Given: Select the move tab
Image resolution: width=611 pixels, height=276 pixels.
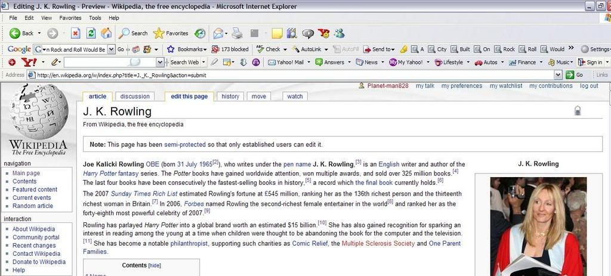Looking at the screenshot, I should click(259, 97).
